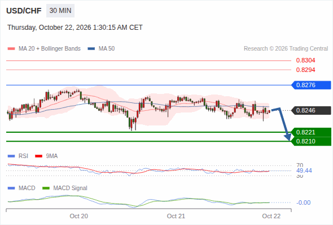Image resolution: width=333 pixels, height=225 pixels.
Task: Click the MA 20 + Bollinger Bands label
Action: (50, 49)
